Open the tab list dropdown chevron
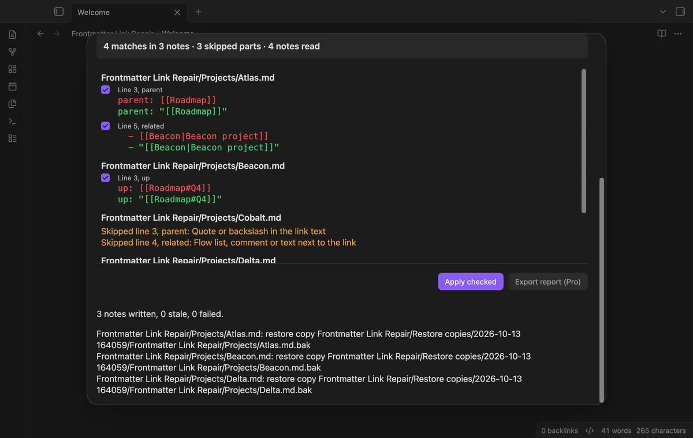693x438 pixels. pyautogui.click(x=663, y=12)
